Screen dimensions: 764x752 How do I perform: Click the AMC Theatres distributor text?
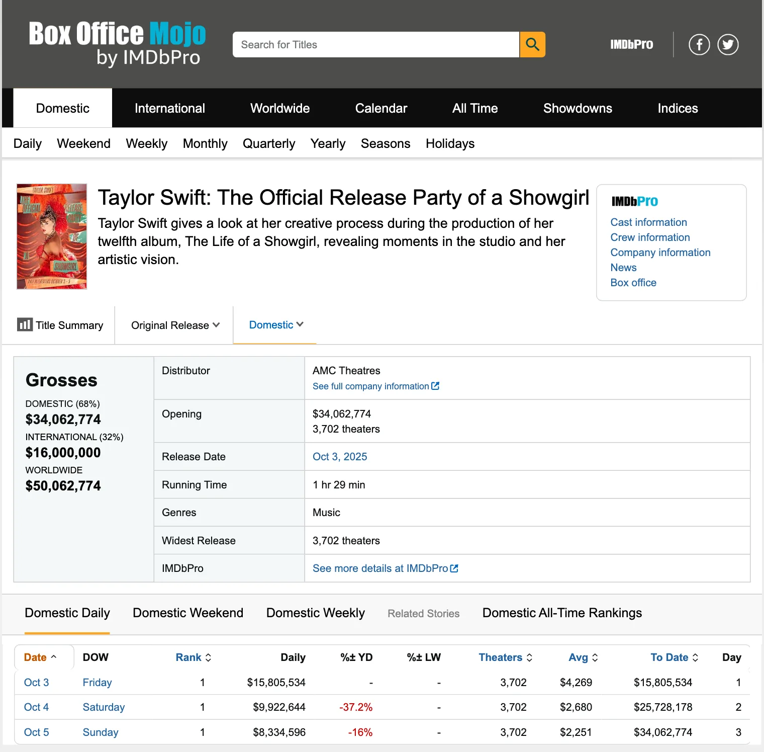346,371
